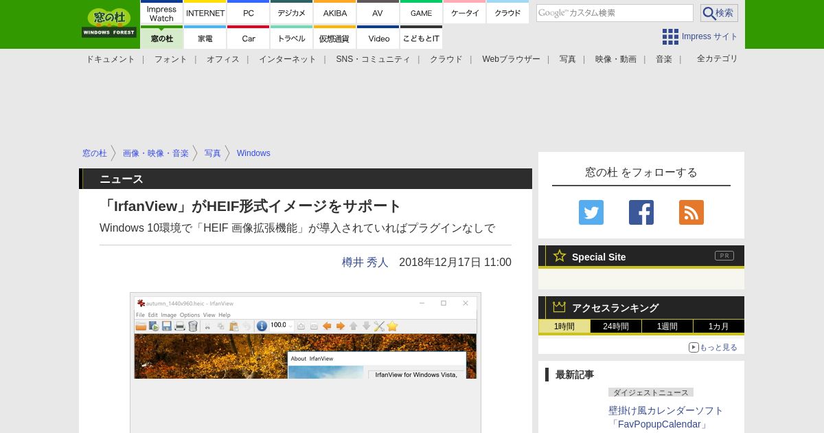The height and width of the screenshot is (433, 824).
Task: Open the もっと見る link
Action: coord(713,347)
